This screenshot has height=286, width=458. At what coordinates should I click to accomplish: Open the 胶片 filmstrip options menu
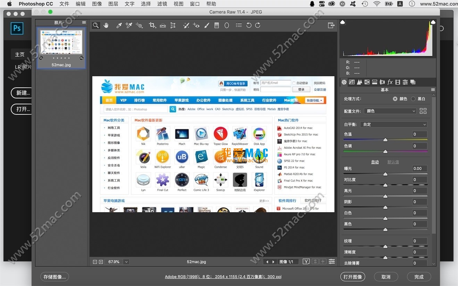tap(84, 23)
